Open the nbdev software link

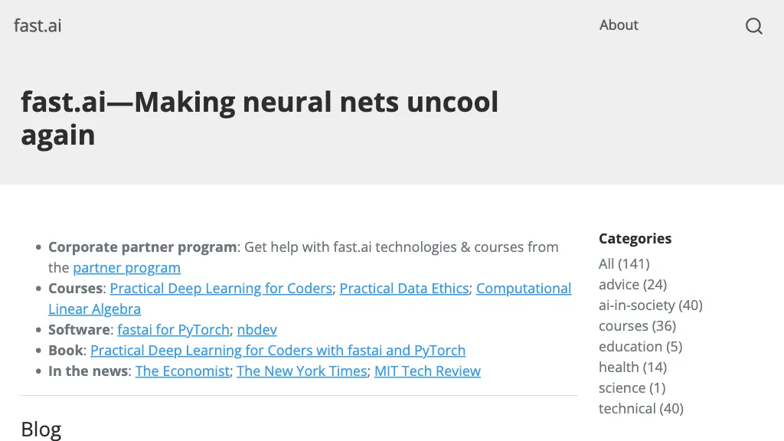point(256,330)
